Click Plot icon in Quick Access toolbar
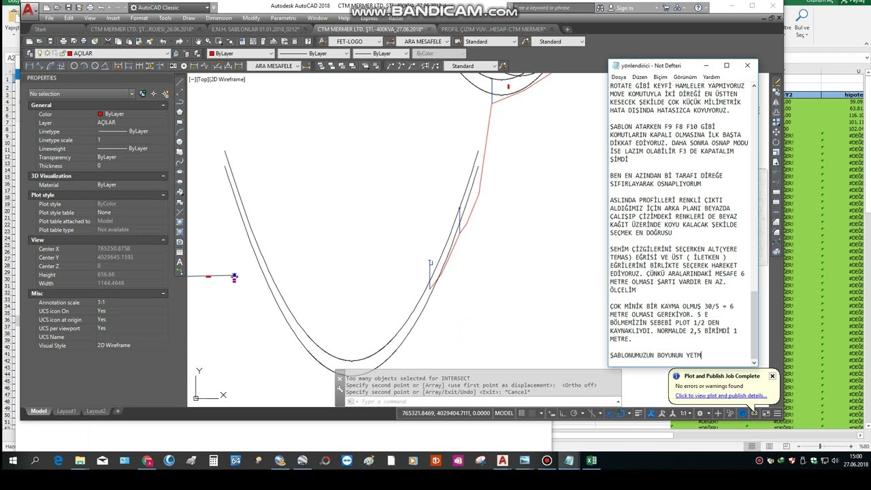Image resolution: width=871 pixels, height=490 pixels. (x=91, y=7)
